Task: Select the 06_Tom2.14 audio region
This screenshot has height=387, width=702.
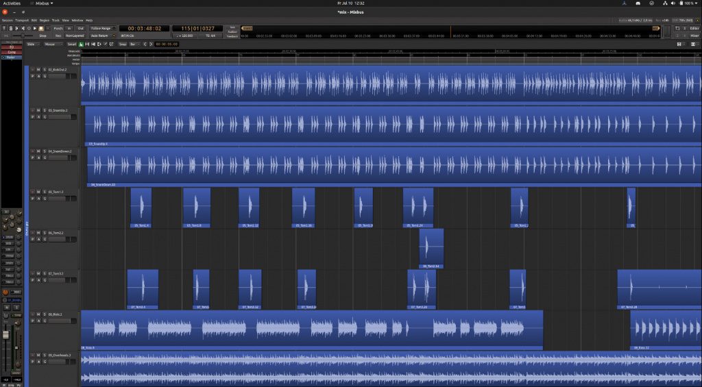Action: click(x=431, y=249)
